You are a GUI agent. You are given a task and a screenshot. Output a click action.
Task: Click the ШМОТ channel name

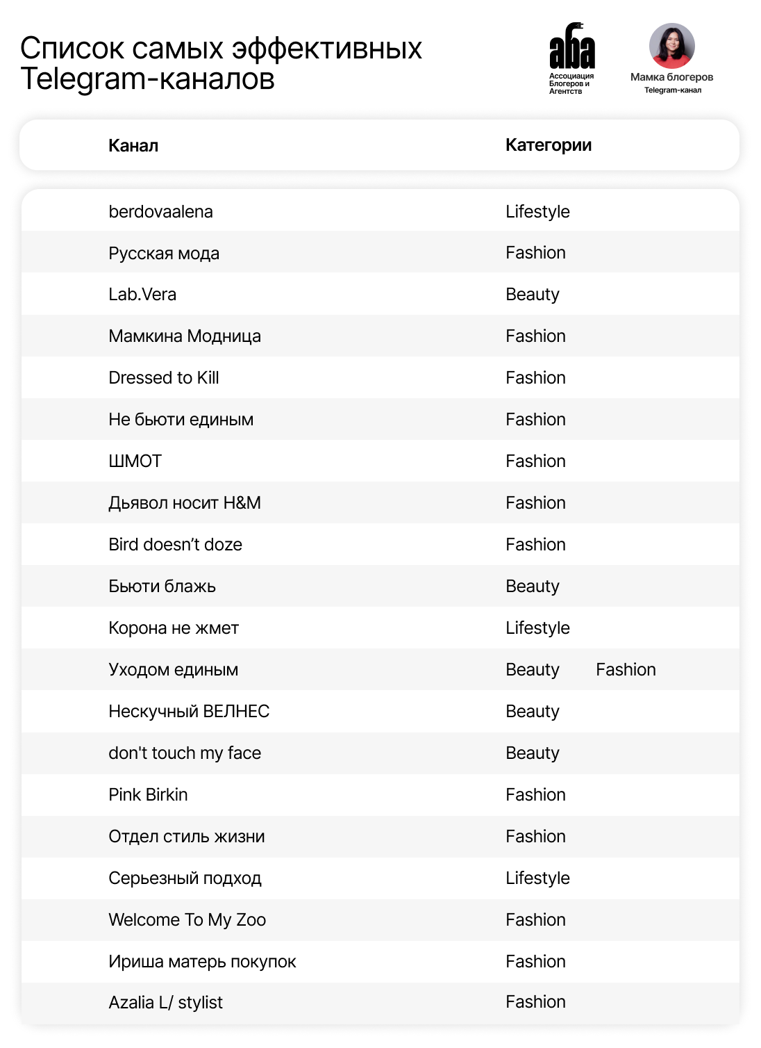point(135,461)
